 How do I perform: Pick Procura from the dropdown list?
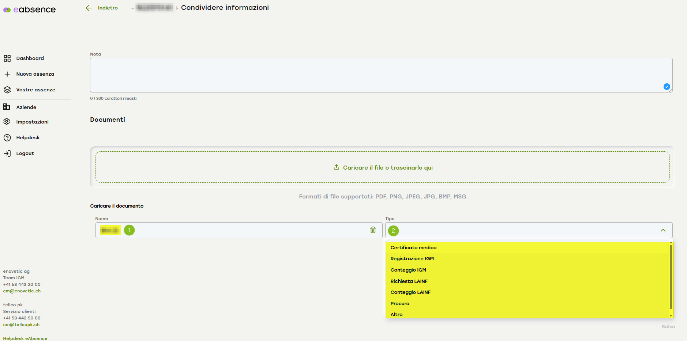[400, 304]
